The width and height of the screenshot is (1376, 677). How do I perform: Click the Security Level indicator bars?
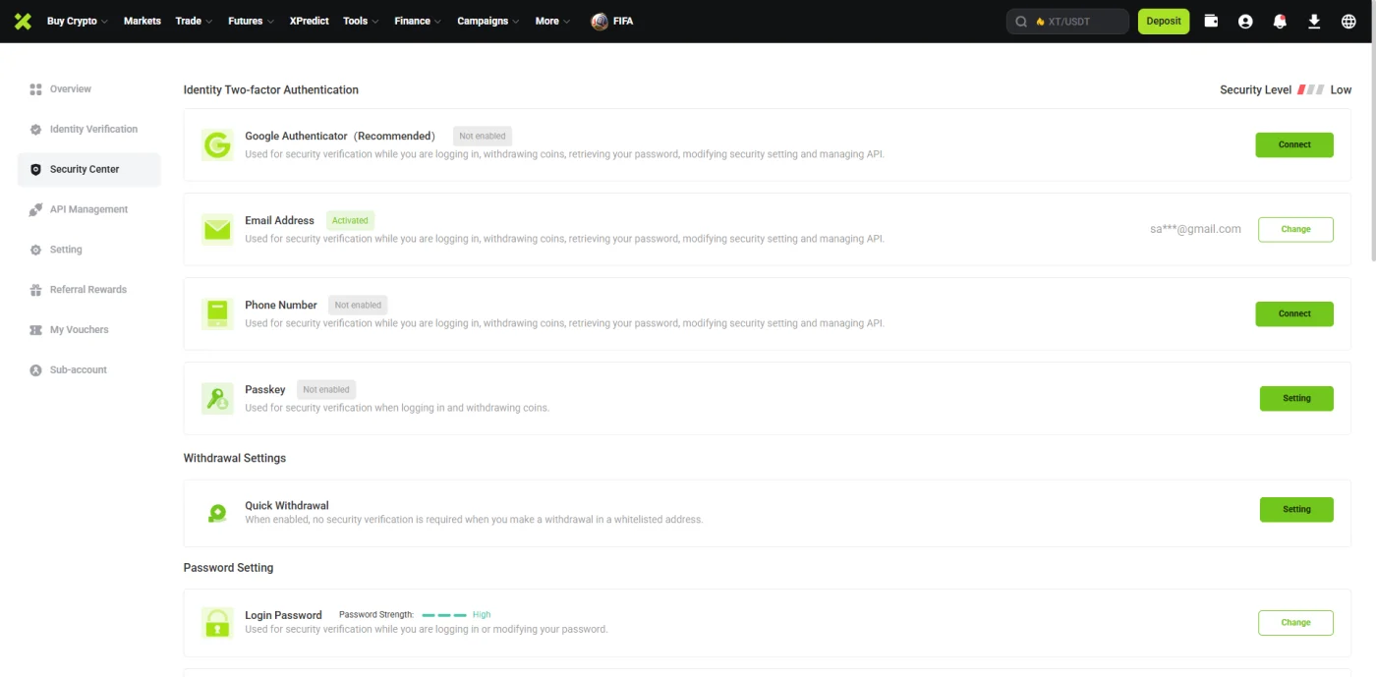1310,89
